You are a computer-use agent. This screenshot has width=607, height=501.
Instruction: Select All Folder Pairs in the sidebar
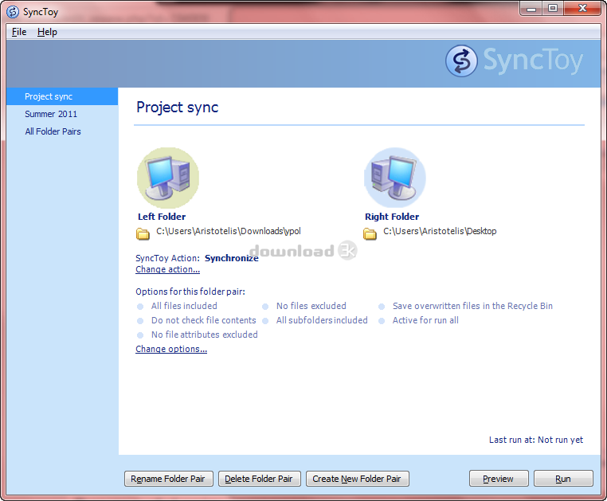62,131
